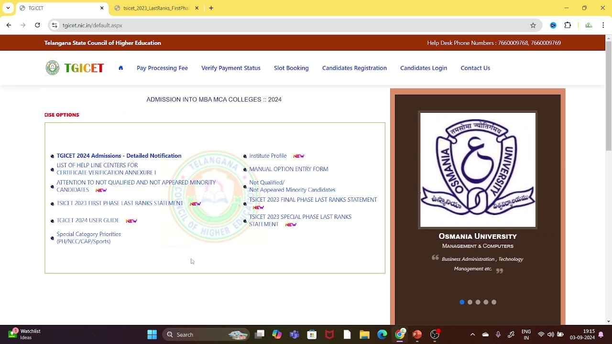Go back using browser back arrow
Screen dimensions: 612x344
9,25
